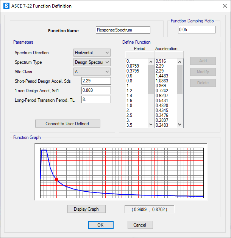
Task: Select the Short-Period Design Accel Sds field
Action: pyautogui.click(x=96, y=81)
